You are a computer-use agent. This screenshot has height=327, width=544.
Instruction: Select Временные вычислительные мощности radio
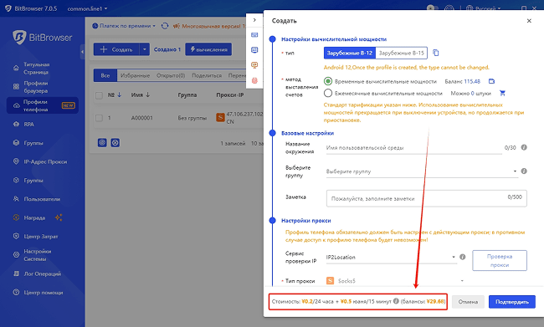(328, 81)
